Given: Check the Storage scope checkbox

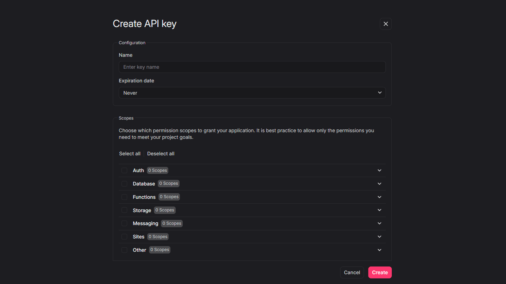Looking at the screenshot, I should (x=124, y=210).
